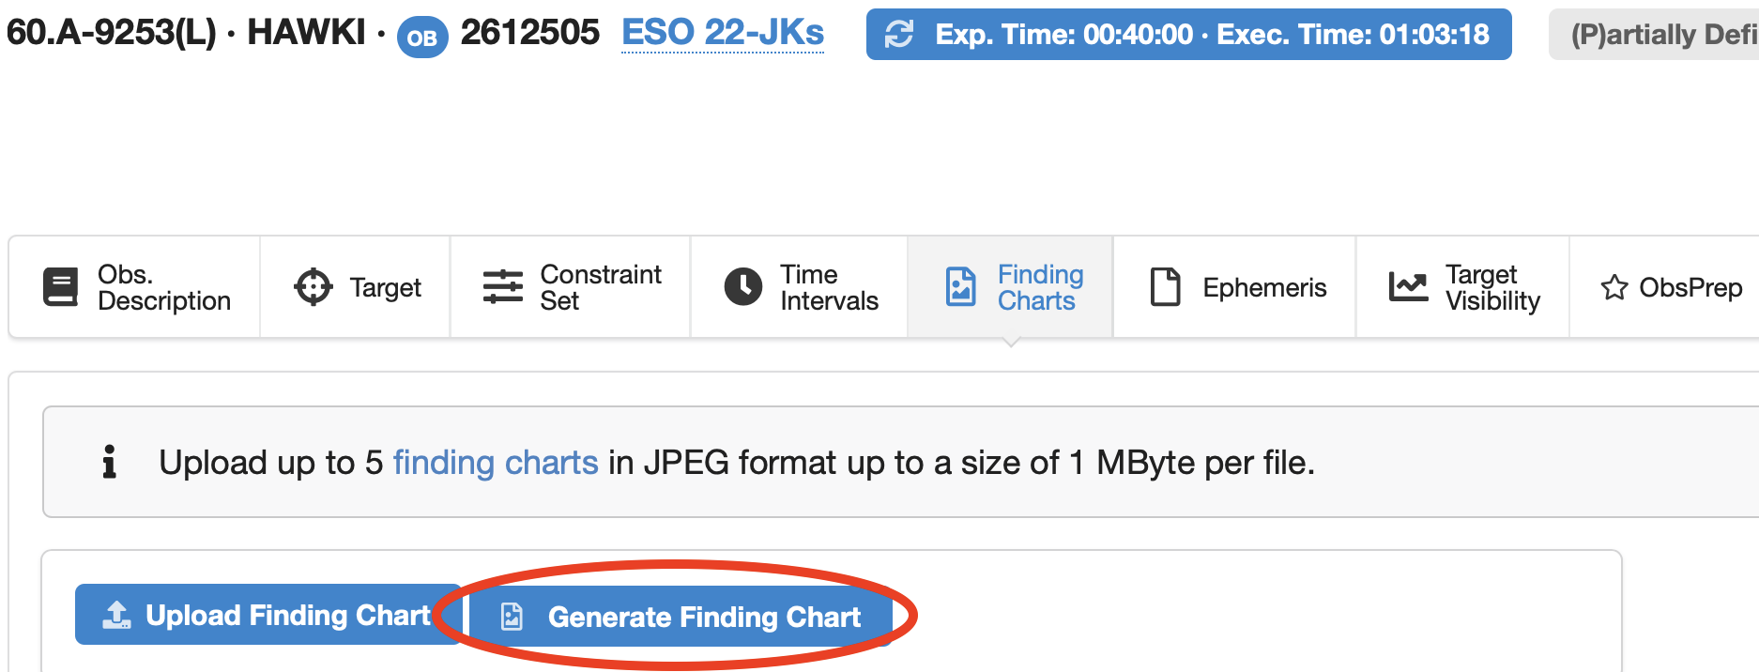Click the refresh arrows icon beside Exp. Time
1759x672 pixels.
899,35
